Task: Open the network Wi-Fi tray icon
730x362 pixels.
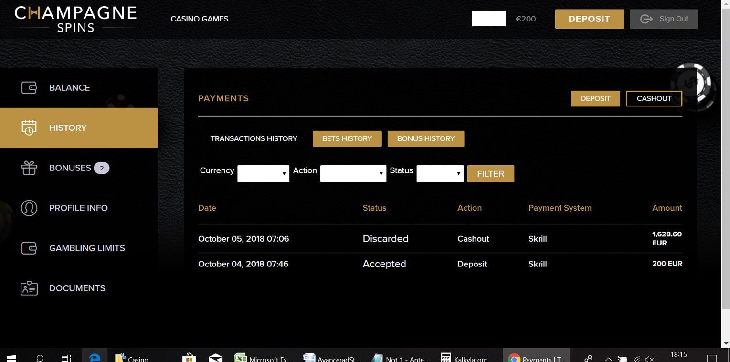Action: (636, 359)
